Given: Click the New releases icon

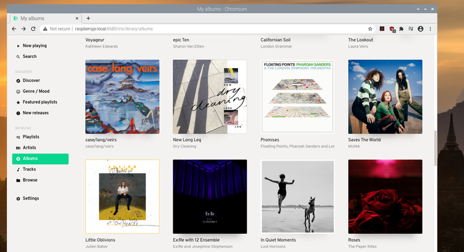Looking at the screenshot, I should [18, 113].
